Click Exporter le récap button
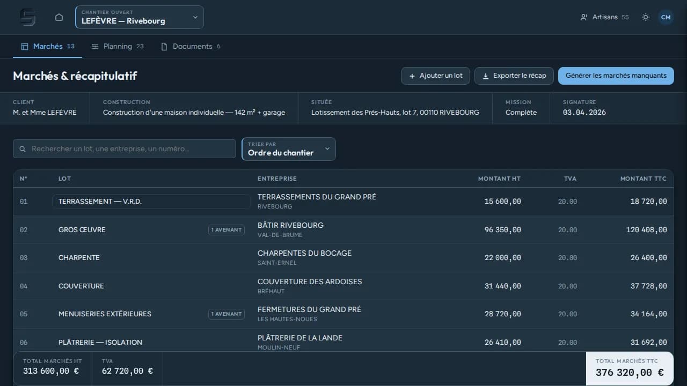Image resolution: width=687 pixels, height=386 pixels. point(514,76)
